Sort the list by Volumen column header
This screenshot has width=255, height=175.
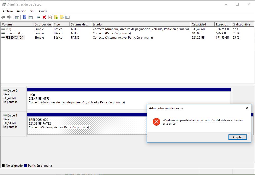(x=8, y=24)
